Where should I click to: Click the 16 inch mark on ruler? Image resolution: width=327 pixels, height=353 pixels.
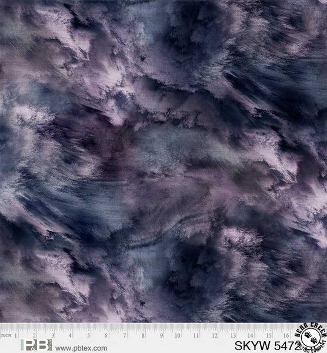click(286, 335)
